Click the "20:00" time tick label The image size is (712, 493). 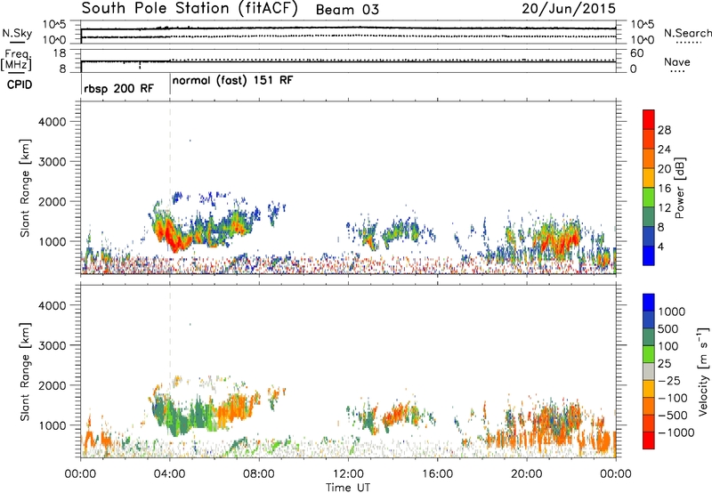point(526,474)
